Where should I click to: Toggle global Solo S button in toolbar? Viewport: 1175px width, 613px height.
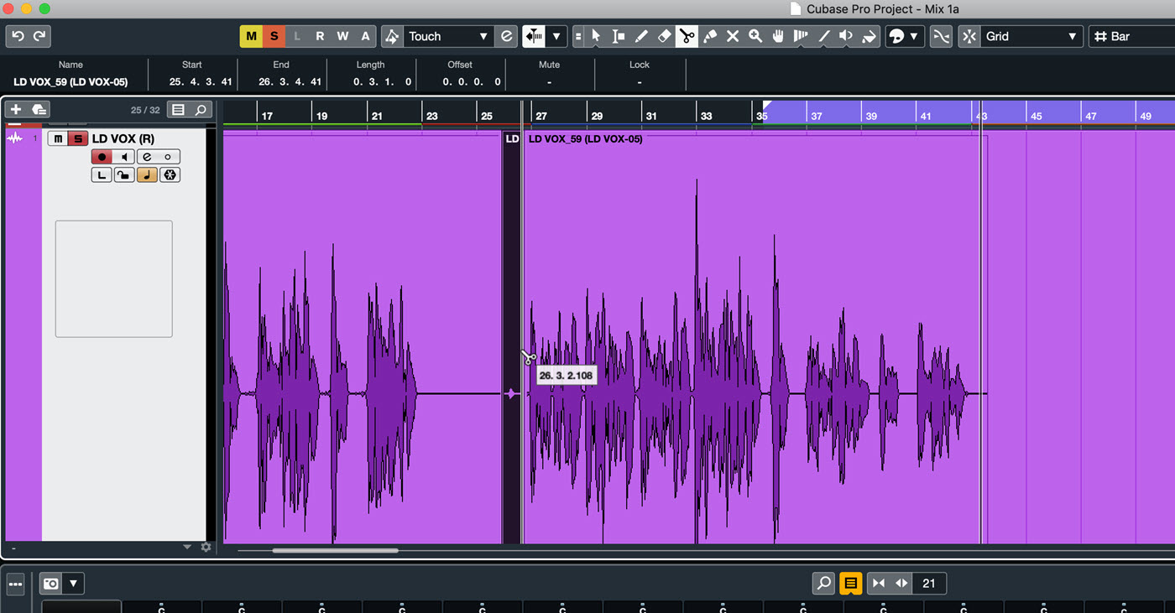pos(274,36)
